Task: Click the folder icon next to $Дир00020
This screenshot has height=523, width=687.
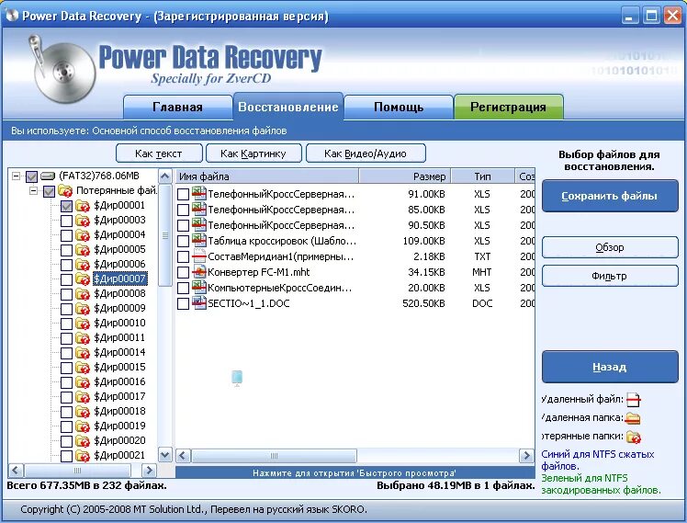Action: pos(83,440)
